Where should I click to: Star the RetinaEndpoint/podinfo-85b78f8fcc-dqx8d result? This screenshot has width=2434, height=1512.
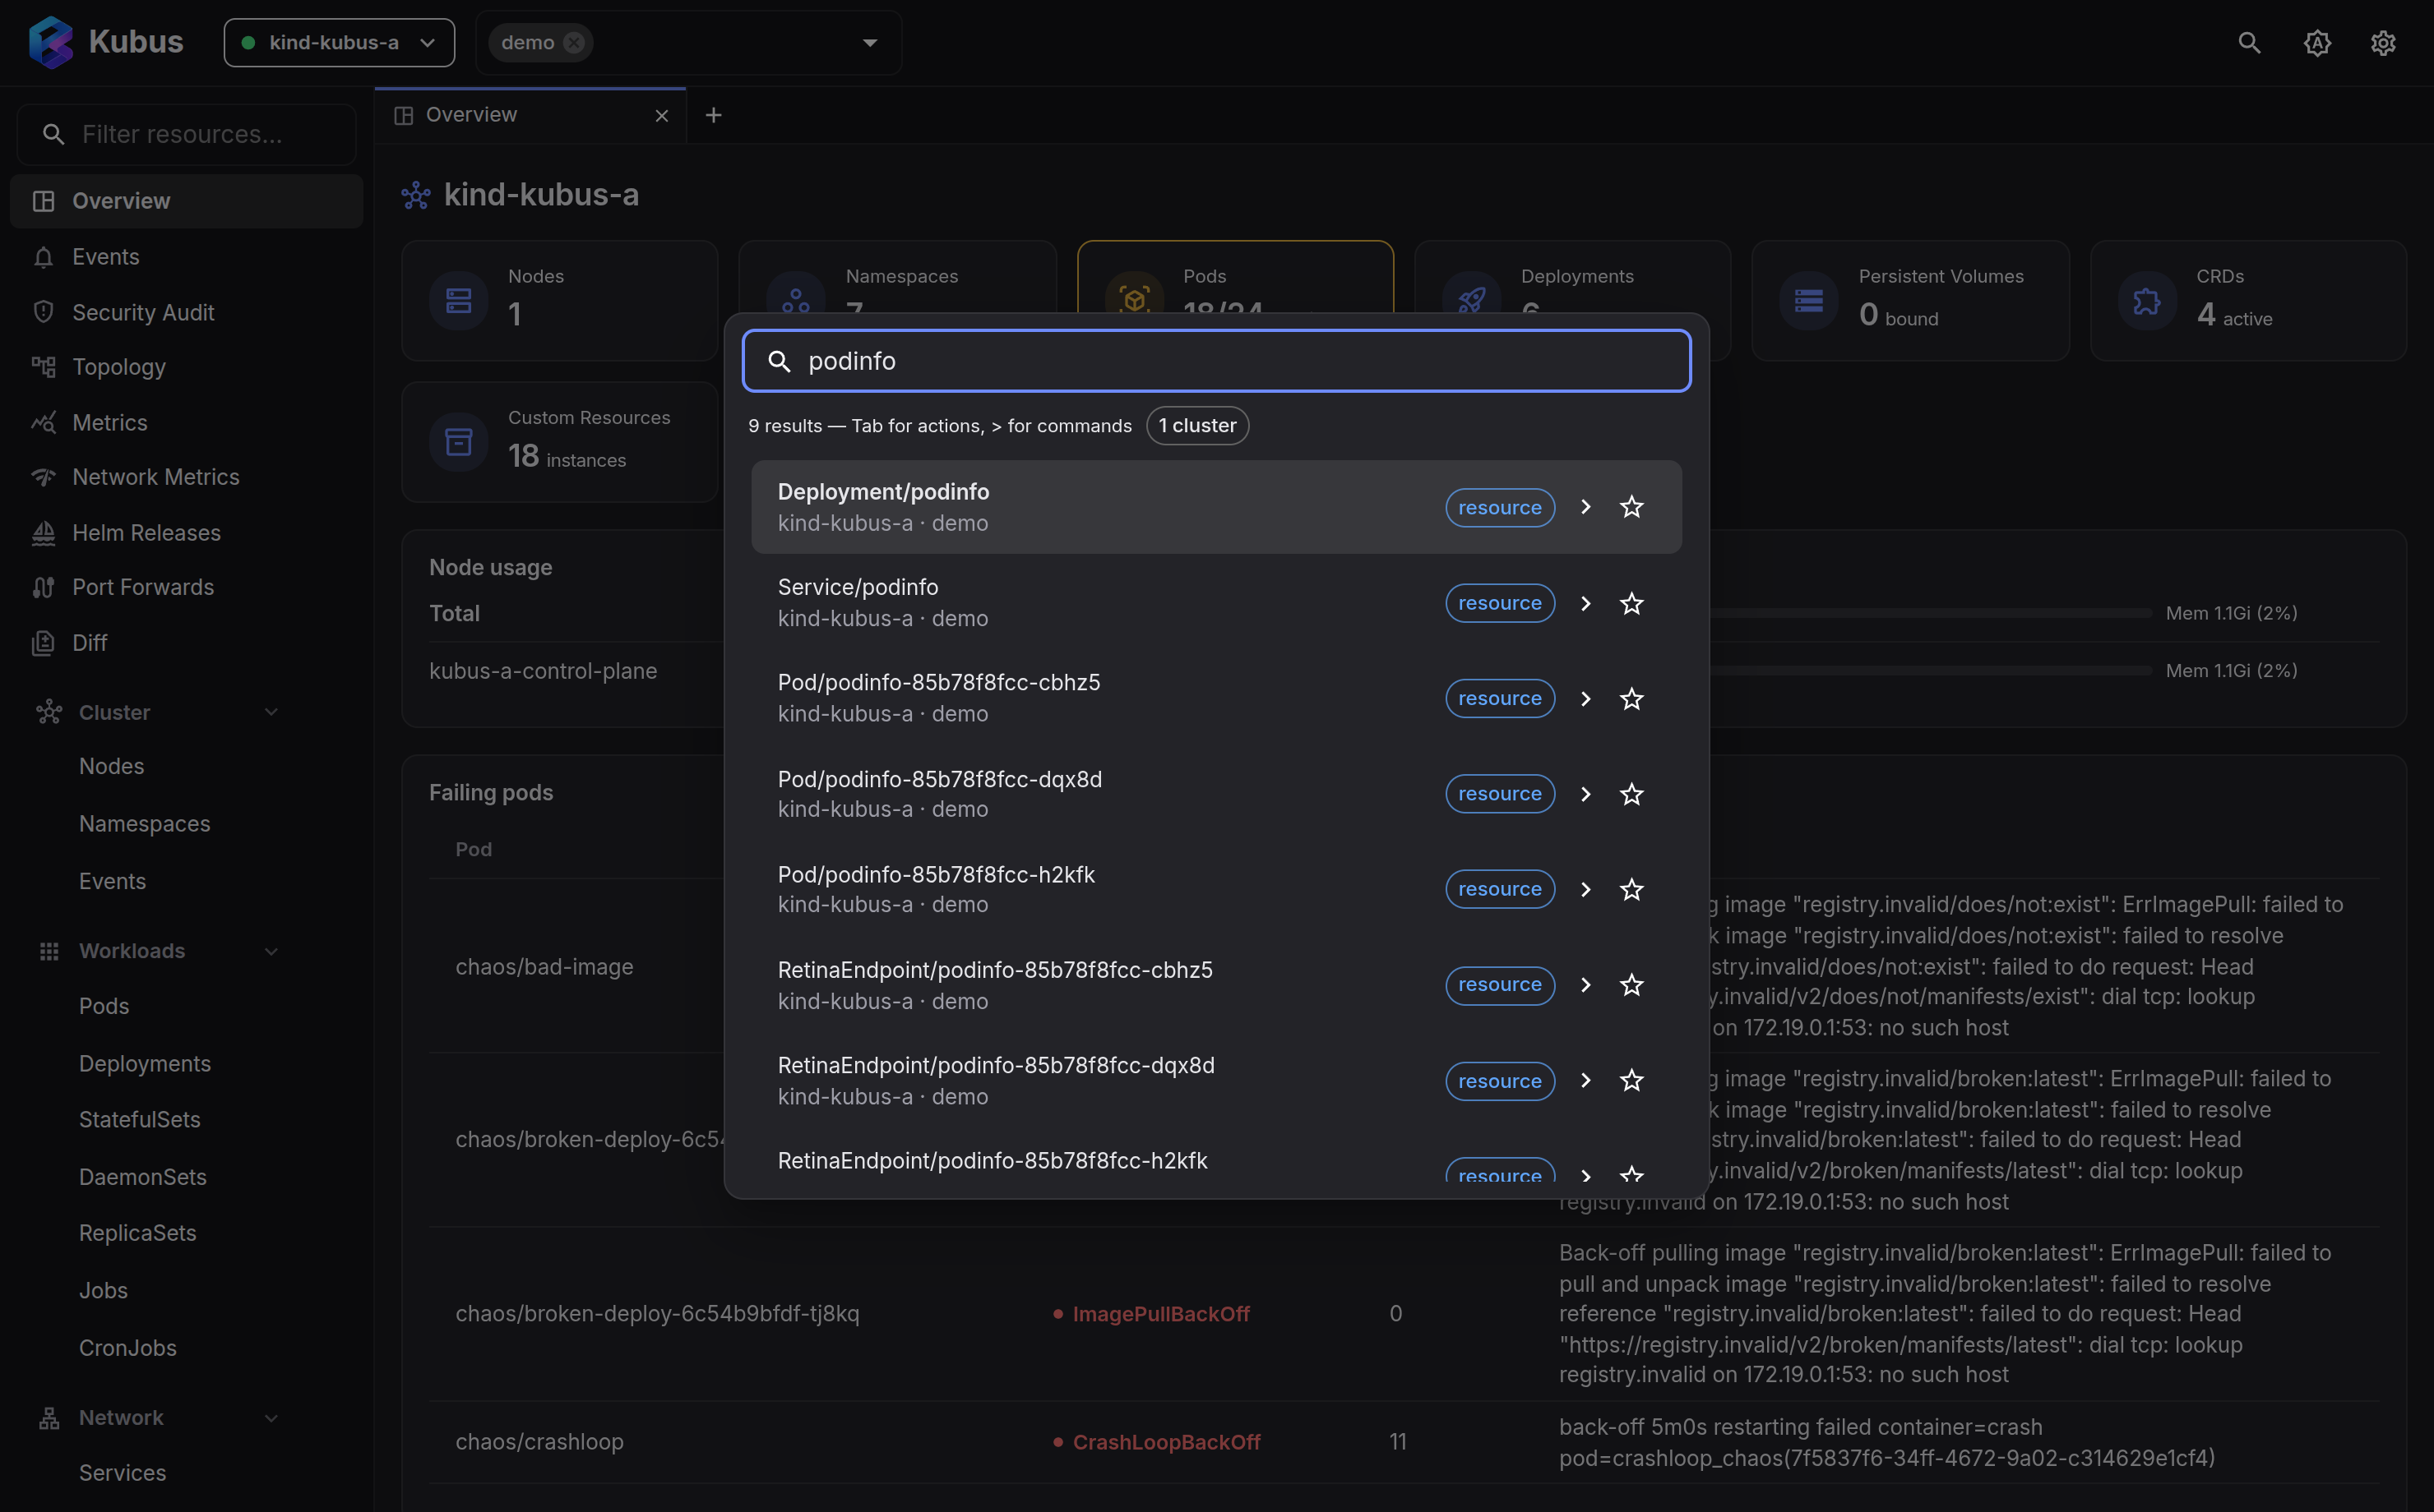(1631, 1080)
